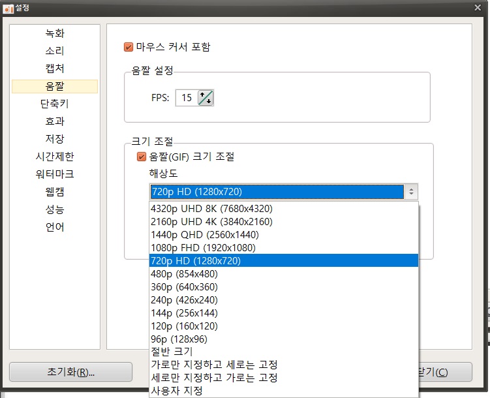Select highlighted 720p HD (1280x720) list item

[284, 260]
